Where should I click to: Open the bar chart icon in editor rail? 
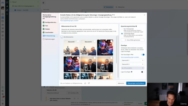pyautogui.click(x=7, y=6)
